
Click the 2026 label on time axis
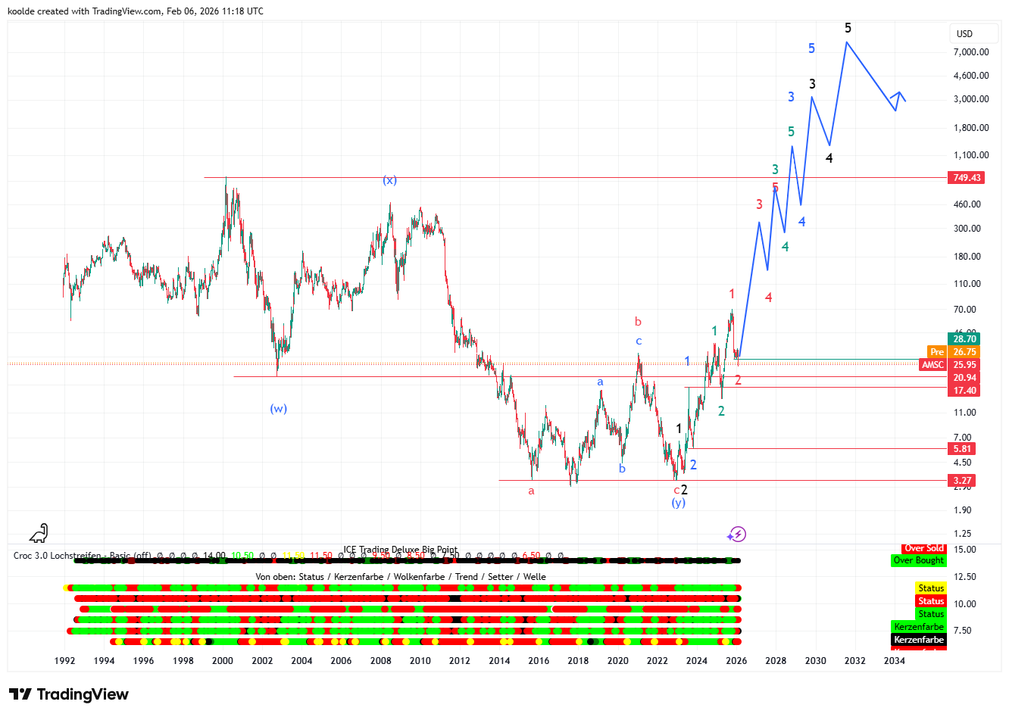coord(736,661)
